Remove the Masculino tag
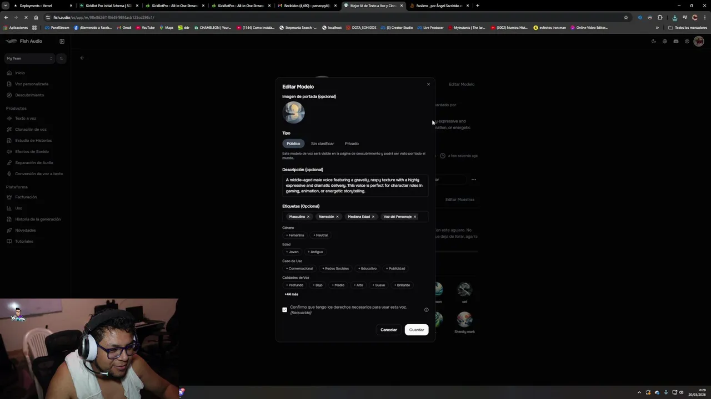The image size is (711, 399). [308, 217]
